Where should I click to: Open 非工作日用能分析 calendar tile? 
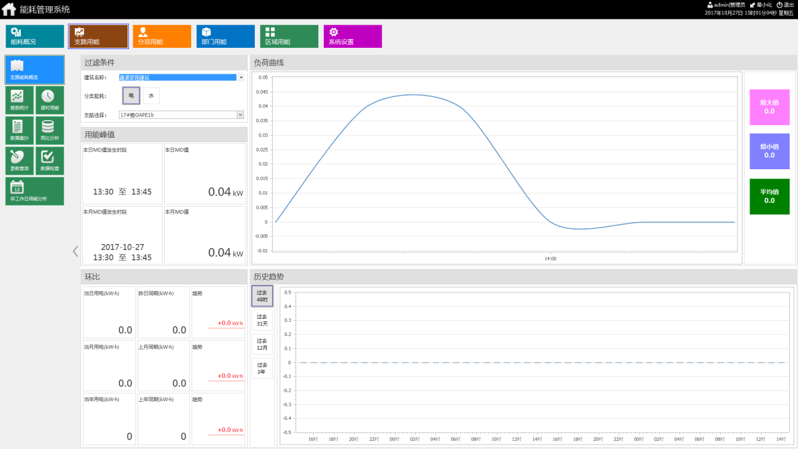coord(35,191)
